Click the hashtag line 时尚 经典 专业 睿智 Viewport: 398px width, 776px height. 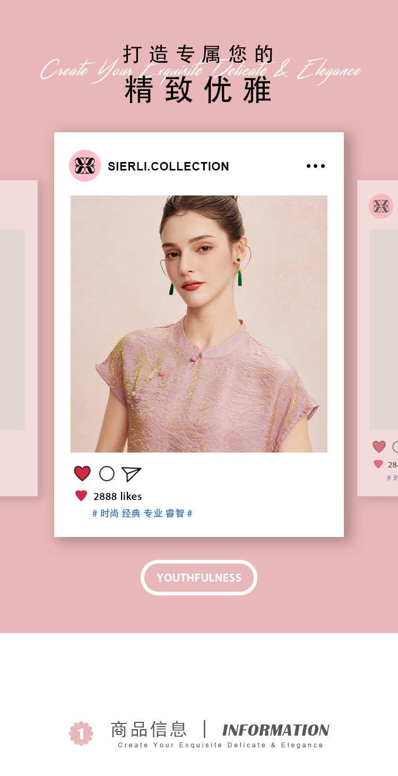tap(142, 513)
